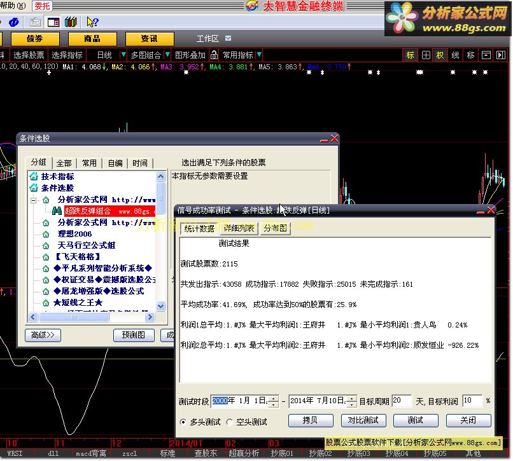This screenshot has height=461, width=513.
Task: Open the 常用指标 dropdown arrow
Action: [259, 55]
